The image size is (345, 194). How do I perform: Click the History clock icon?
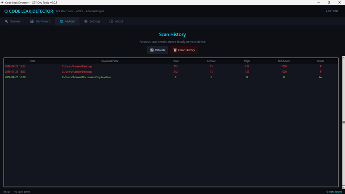click(x=61, y=21)
